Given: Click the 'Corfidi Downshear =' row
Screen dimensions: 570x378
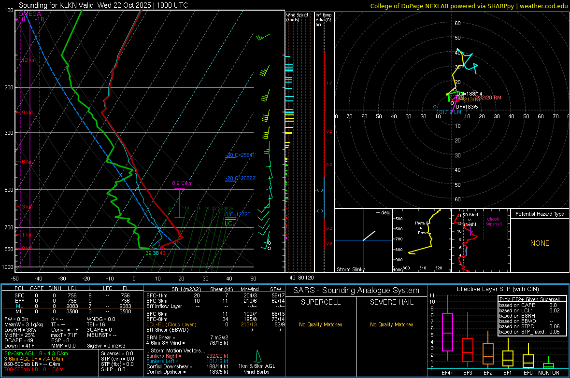Looking at the screenshot, I should [187, 366].
